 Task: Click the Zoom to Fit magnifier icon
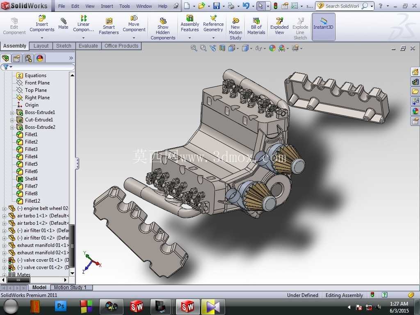[194, 48]
